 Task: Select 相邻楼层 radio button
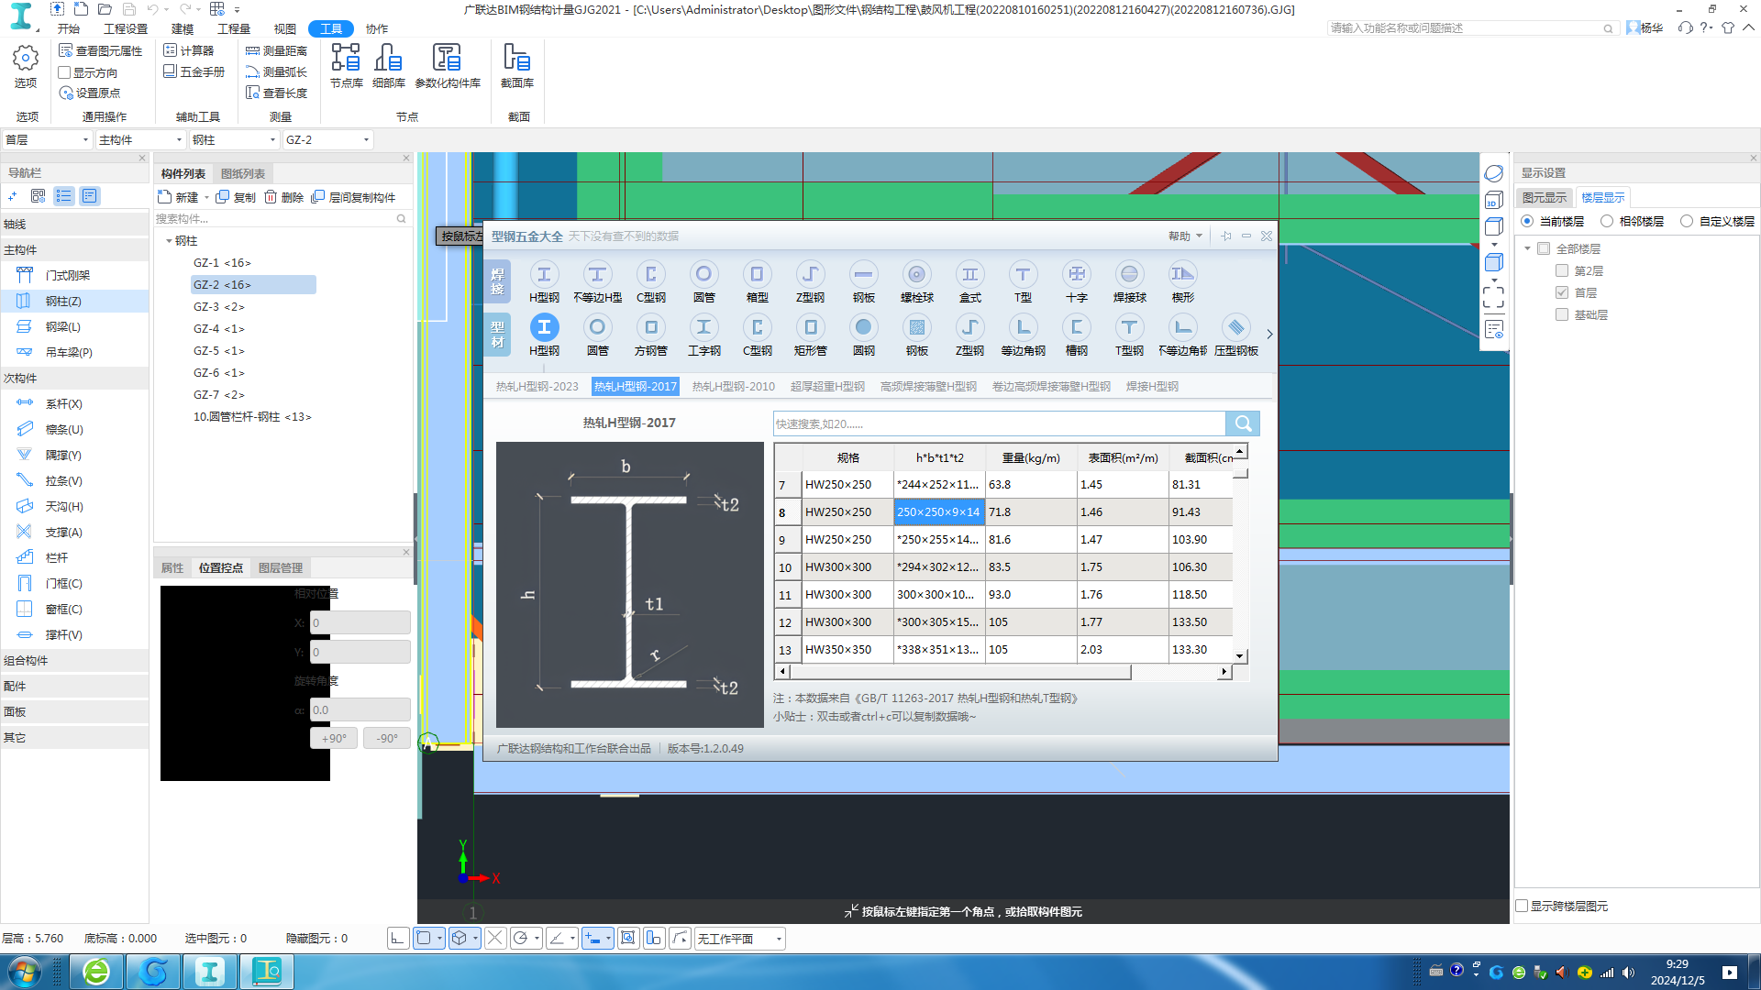pyautogui.click(x=1607, y=221)
